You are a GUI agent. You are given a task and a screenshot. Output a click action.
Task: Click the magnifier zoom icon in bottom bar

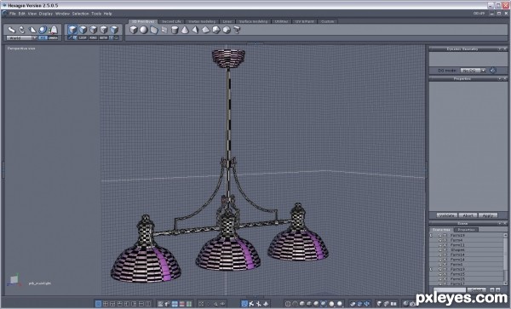(215, 304)
